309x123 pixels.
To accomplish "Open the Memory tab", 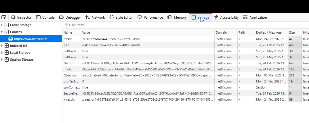I will tap(177, 18).
